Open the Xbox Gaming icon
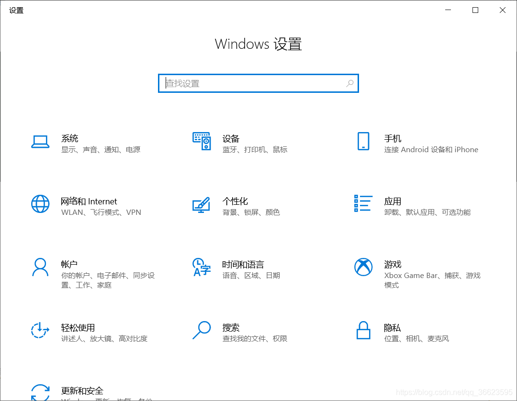Screen dimensions: 517x401 [363, 267]
